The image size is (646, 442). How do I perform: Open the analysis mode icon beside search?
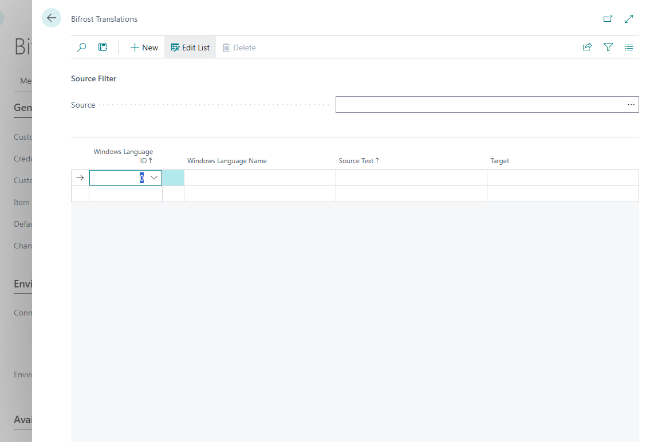(103, 48)
